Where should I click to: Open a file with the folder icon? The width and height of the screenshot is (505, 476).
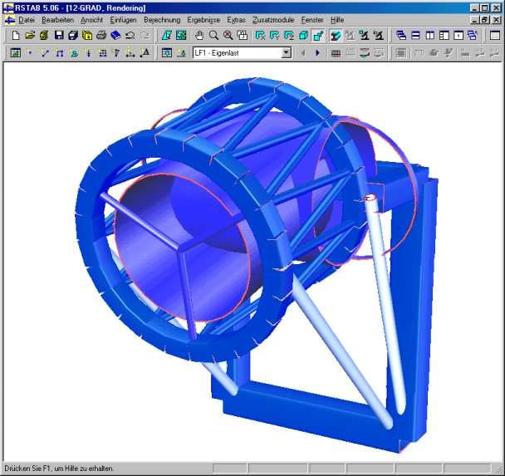(30, 35)
